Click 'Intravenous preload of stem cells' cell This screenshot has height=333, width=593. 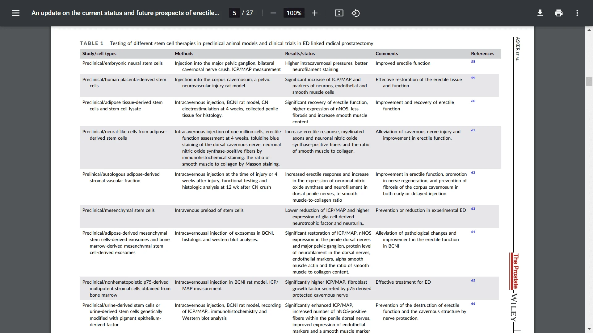(209, 210)
